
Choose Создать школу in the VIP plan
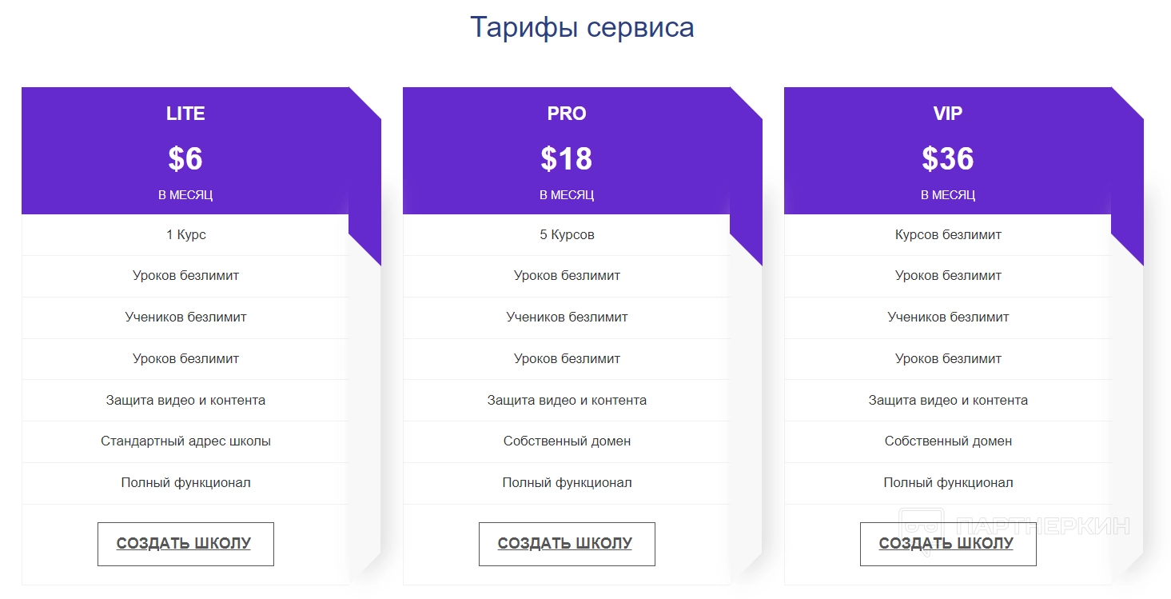tap(947, 544)
